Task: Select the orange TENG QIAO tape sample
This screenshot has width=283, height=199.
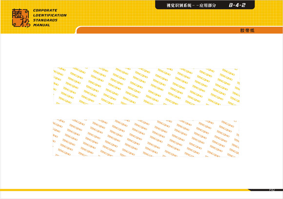Action: pyautogui.click(x=146, y=138)
